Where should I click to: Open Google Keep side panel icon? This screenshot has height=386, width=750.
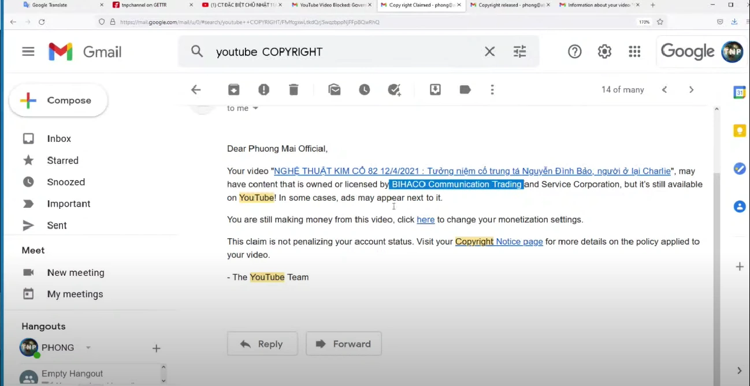point(740,130)
